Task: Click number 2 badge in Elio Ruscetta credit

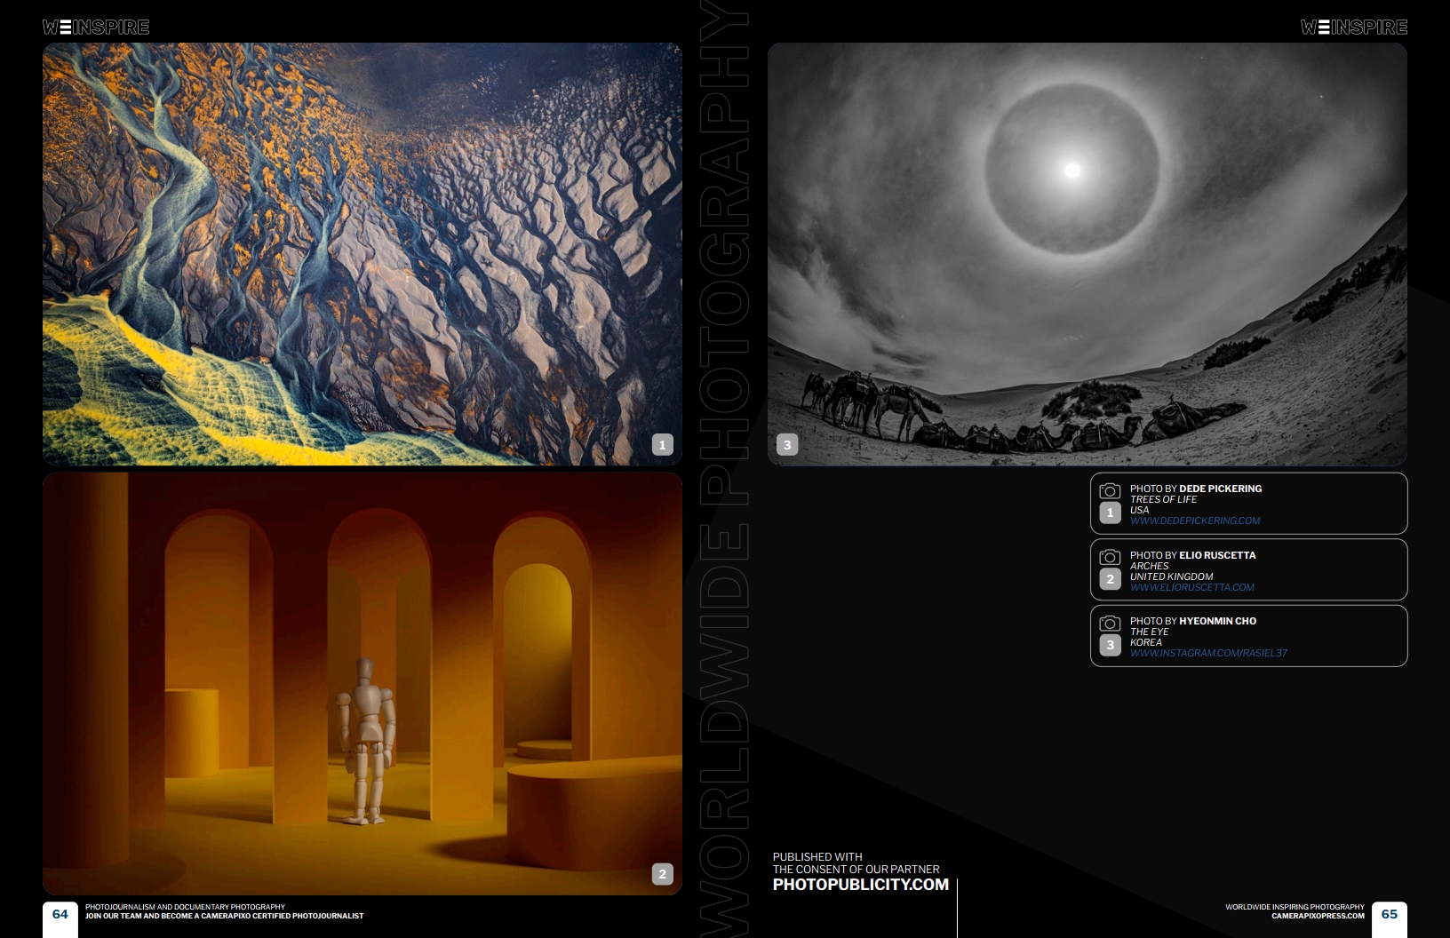Action: [x=1110, y=579]
